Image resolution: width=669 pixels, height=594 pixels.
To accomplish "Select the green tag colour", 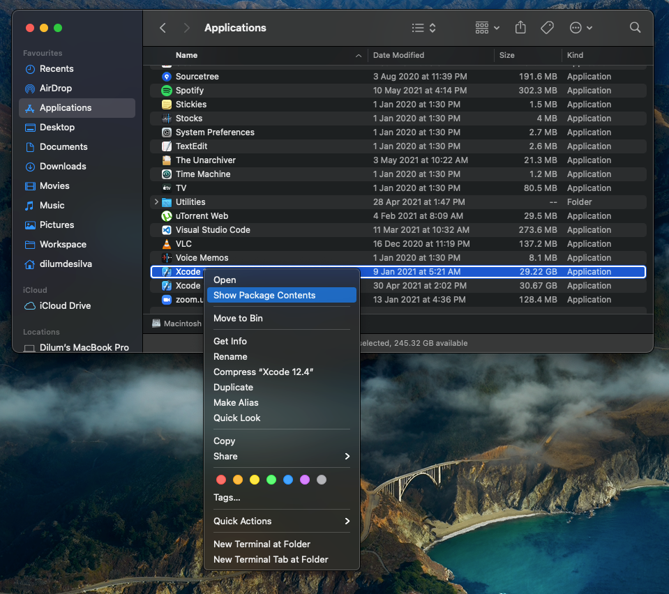I will pyautogui.click(x=271, y=479).
